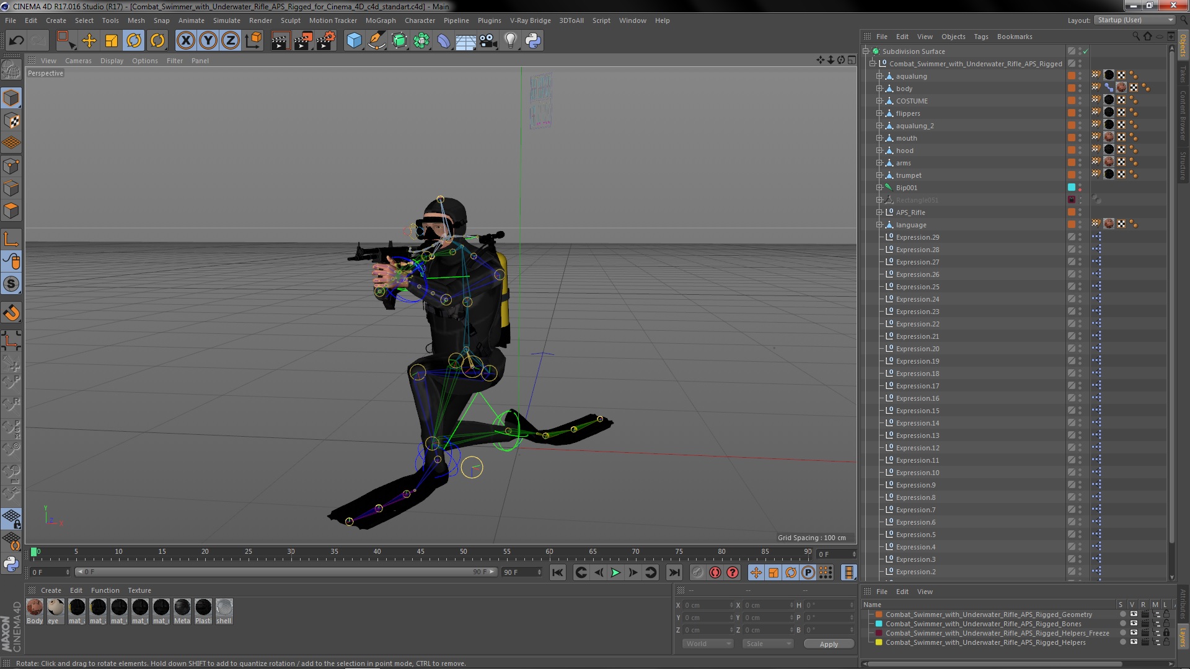Select the Body material swatch
This screenshot has width=1190, height=669.
click(x=35, y=611)
